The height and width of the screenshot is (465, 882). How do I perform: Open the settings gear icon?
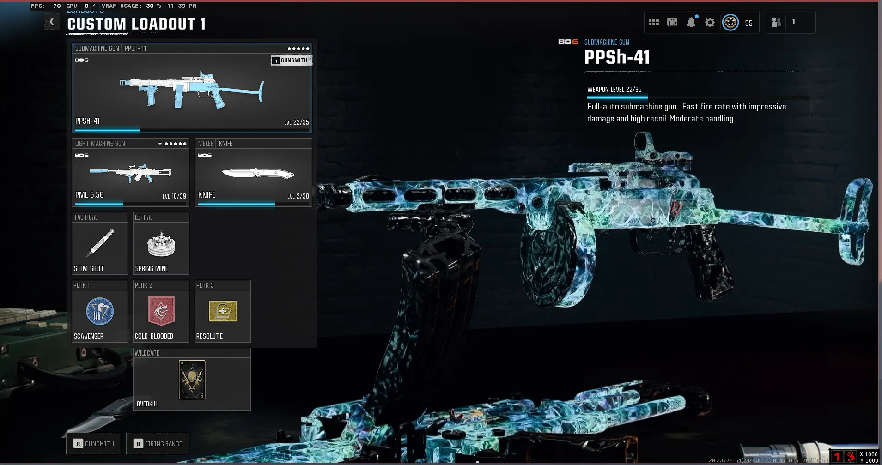(710, 22)
